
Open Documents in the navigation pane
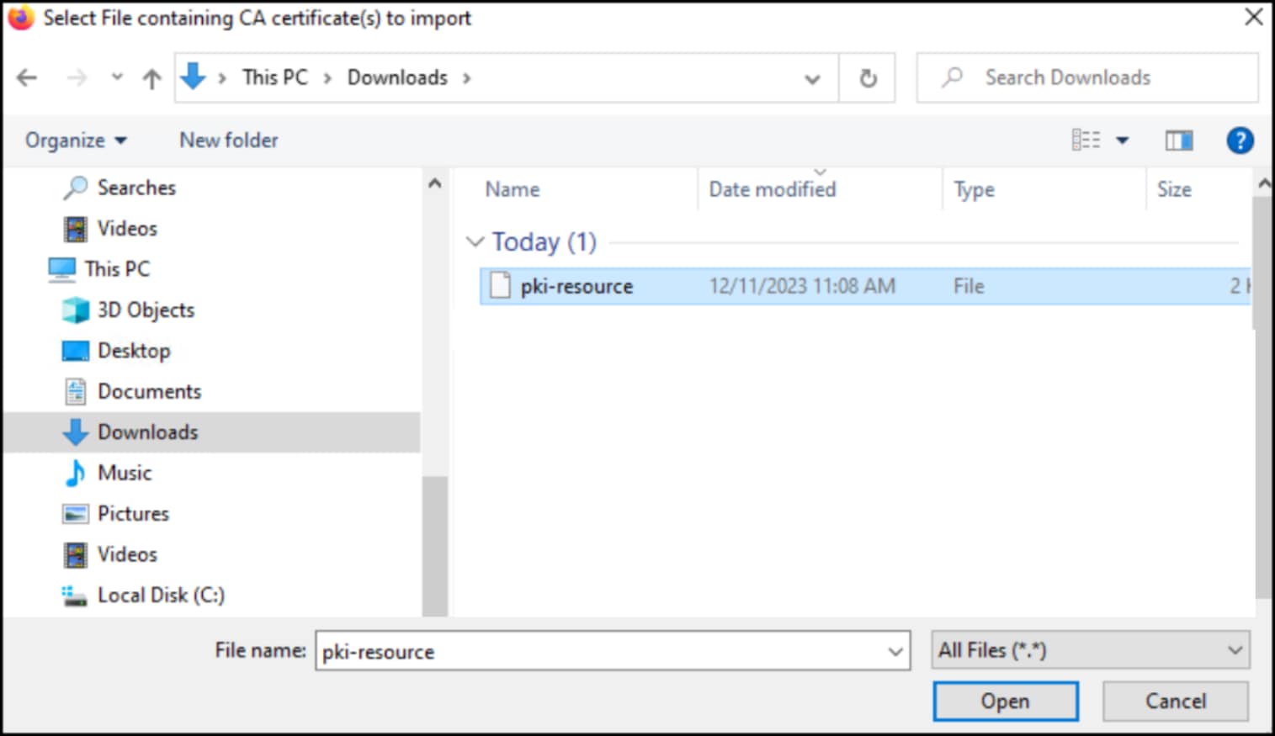(x=149, y=391)
